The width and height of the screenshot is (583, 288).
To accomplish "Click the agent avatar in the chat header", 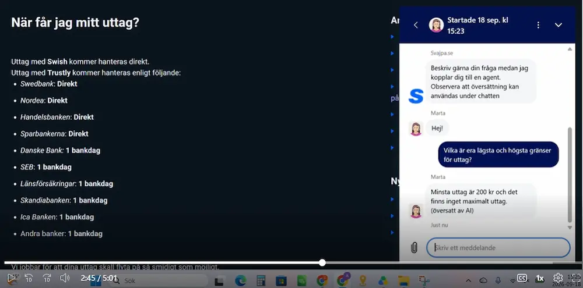I will point(436,25).
